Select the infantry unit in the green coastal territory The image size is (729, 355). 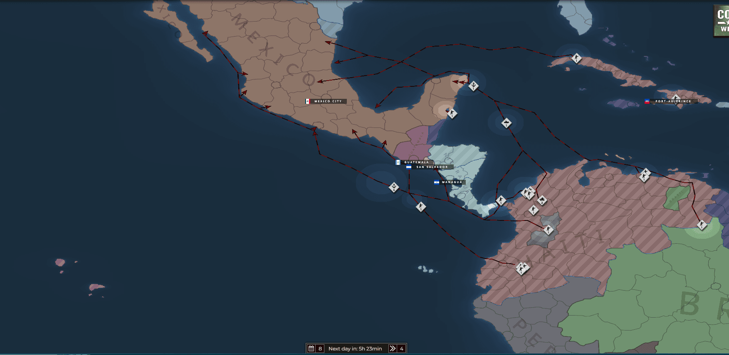pyautogui.click(x=702, y=225)
